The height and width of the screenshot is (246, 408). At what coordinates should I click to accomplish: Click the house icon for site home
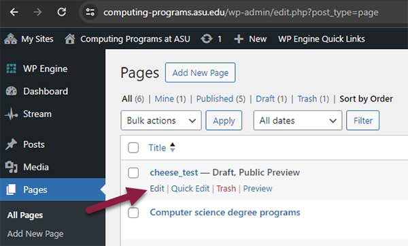70,39
